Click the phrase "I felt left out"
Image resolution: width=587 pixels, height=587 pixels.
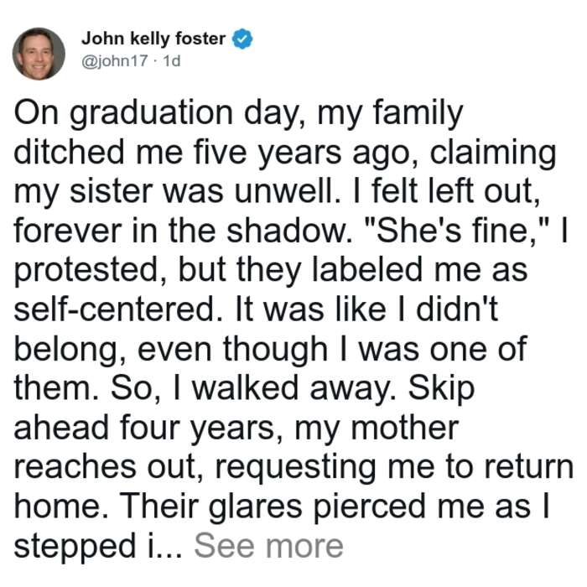pyautogui.click(x=456, y=192)
